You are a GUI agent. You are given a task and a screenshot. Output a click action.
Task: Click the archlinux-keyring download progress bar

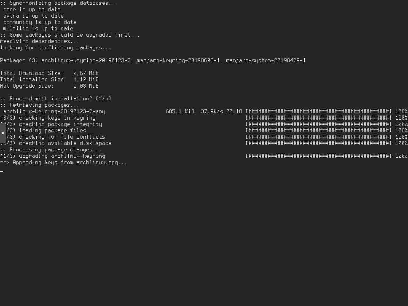click(x=318, y=111)
